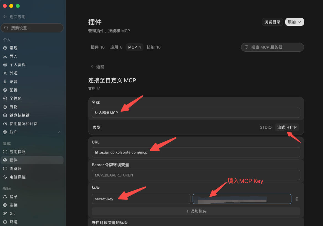The width and height of the screenshot is (323, 226).
Task: Click the MCP_BEARER_TOKEN input field
Action: coord(196,175)
